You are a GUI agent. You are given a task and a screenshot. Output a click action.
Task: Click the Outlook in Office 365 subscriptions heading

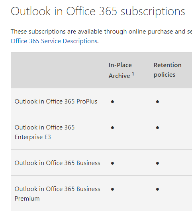(x=98, y=12)
